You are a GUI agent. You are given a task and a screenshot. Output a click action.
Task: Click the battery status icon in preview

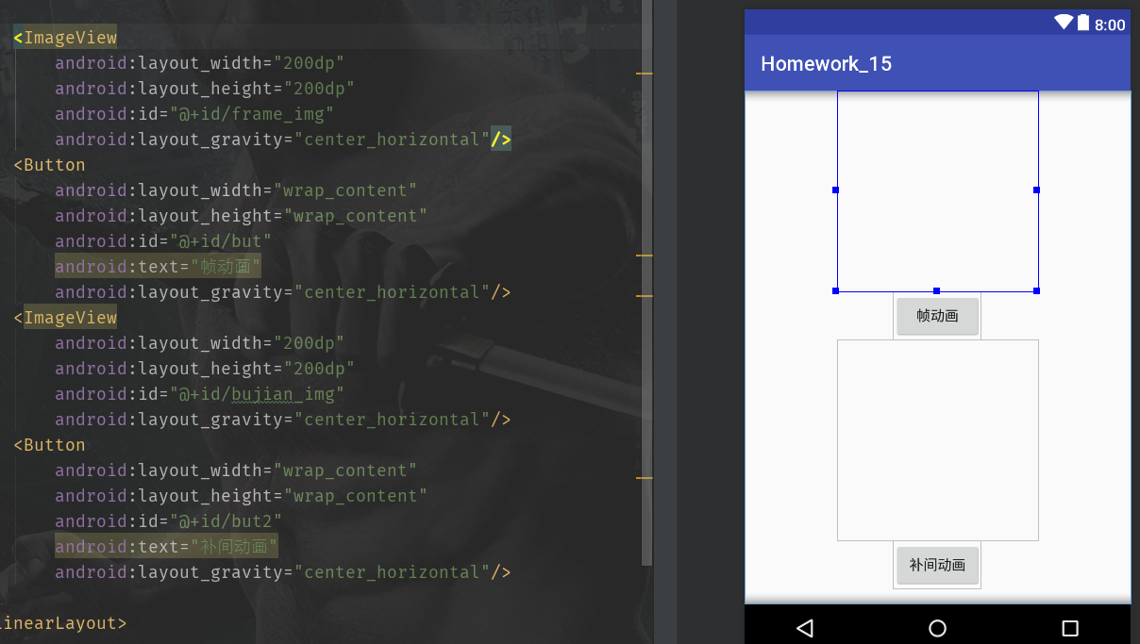[1083, 23]
